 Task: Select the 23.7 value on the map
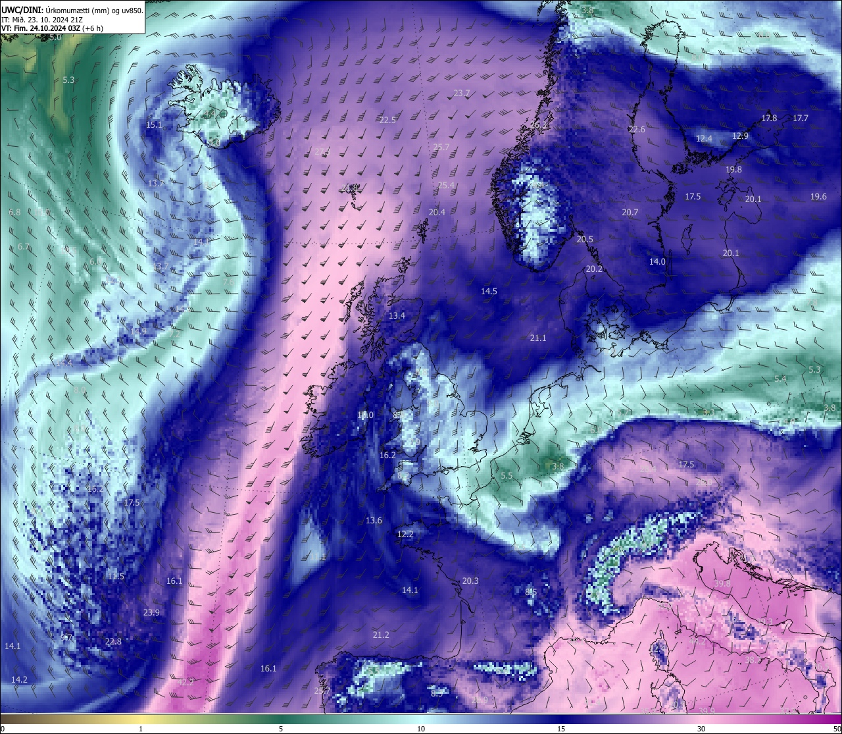tap(462, 93)
